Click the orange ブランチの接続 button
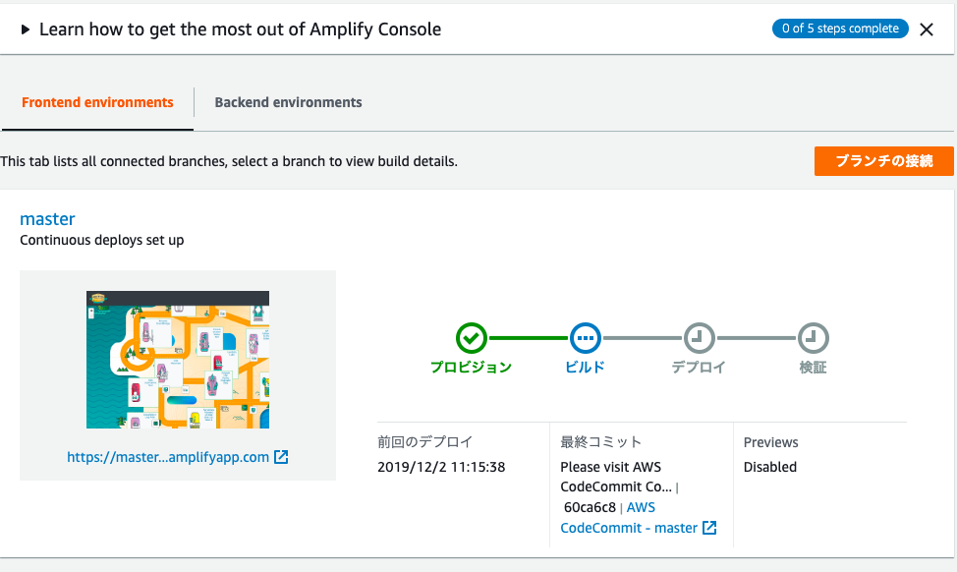Viewport: 957px width, 572px height. coord(883,161)
